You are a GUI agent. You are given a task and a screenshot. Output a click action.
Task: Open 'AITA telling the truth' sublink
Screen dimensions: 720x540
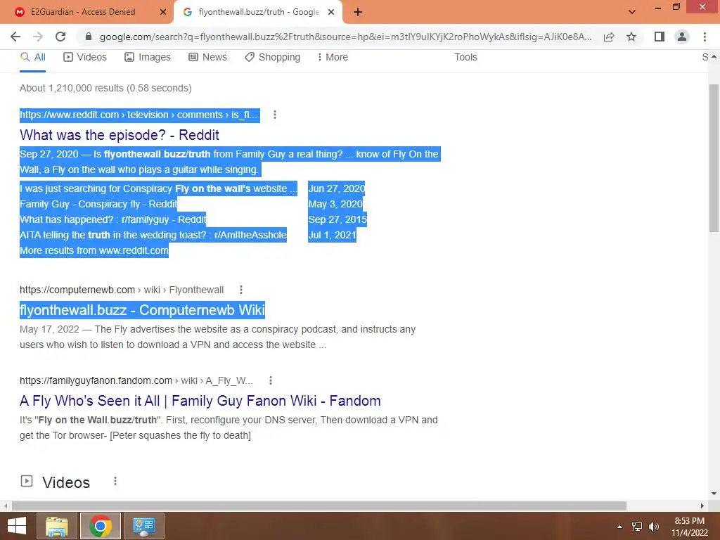click(x=153, y=235)
